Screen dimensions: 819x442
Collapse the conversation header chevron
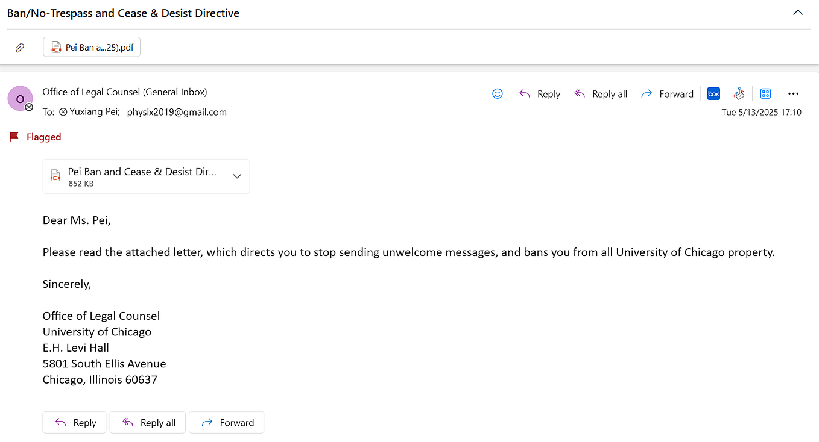tap(798, 13)
